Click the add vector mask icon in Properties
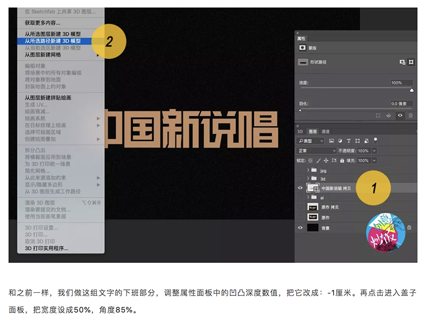 (x=411, y=62)
